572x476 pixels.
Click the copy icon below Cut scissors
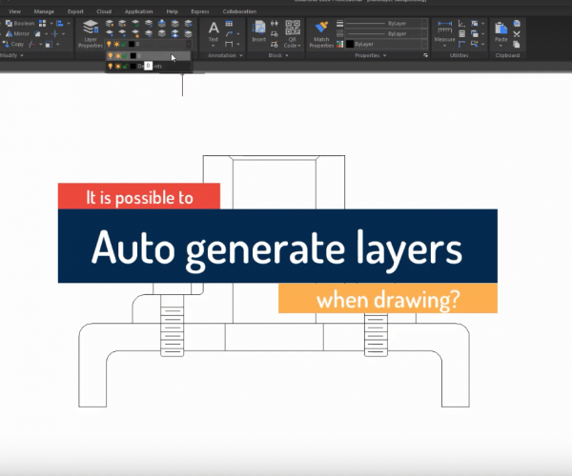click(x=517, y=44)
